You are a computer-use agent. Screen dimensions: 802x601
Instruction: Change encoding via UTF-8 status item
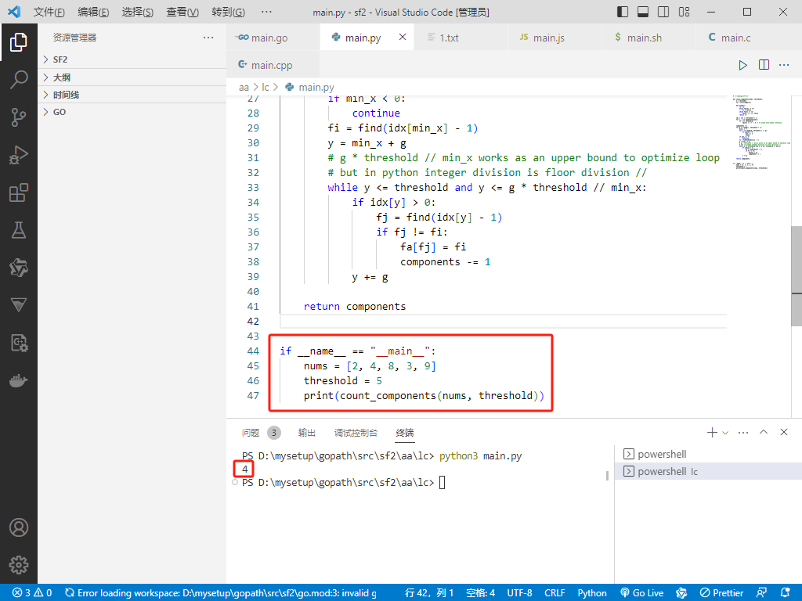[x=520, y=593]
